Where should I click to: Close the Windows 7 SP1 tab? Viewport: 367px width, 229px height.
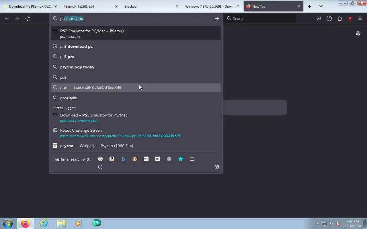[x=238, y=6]
